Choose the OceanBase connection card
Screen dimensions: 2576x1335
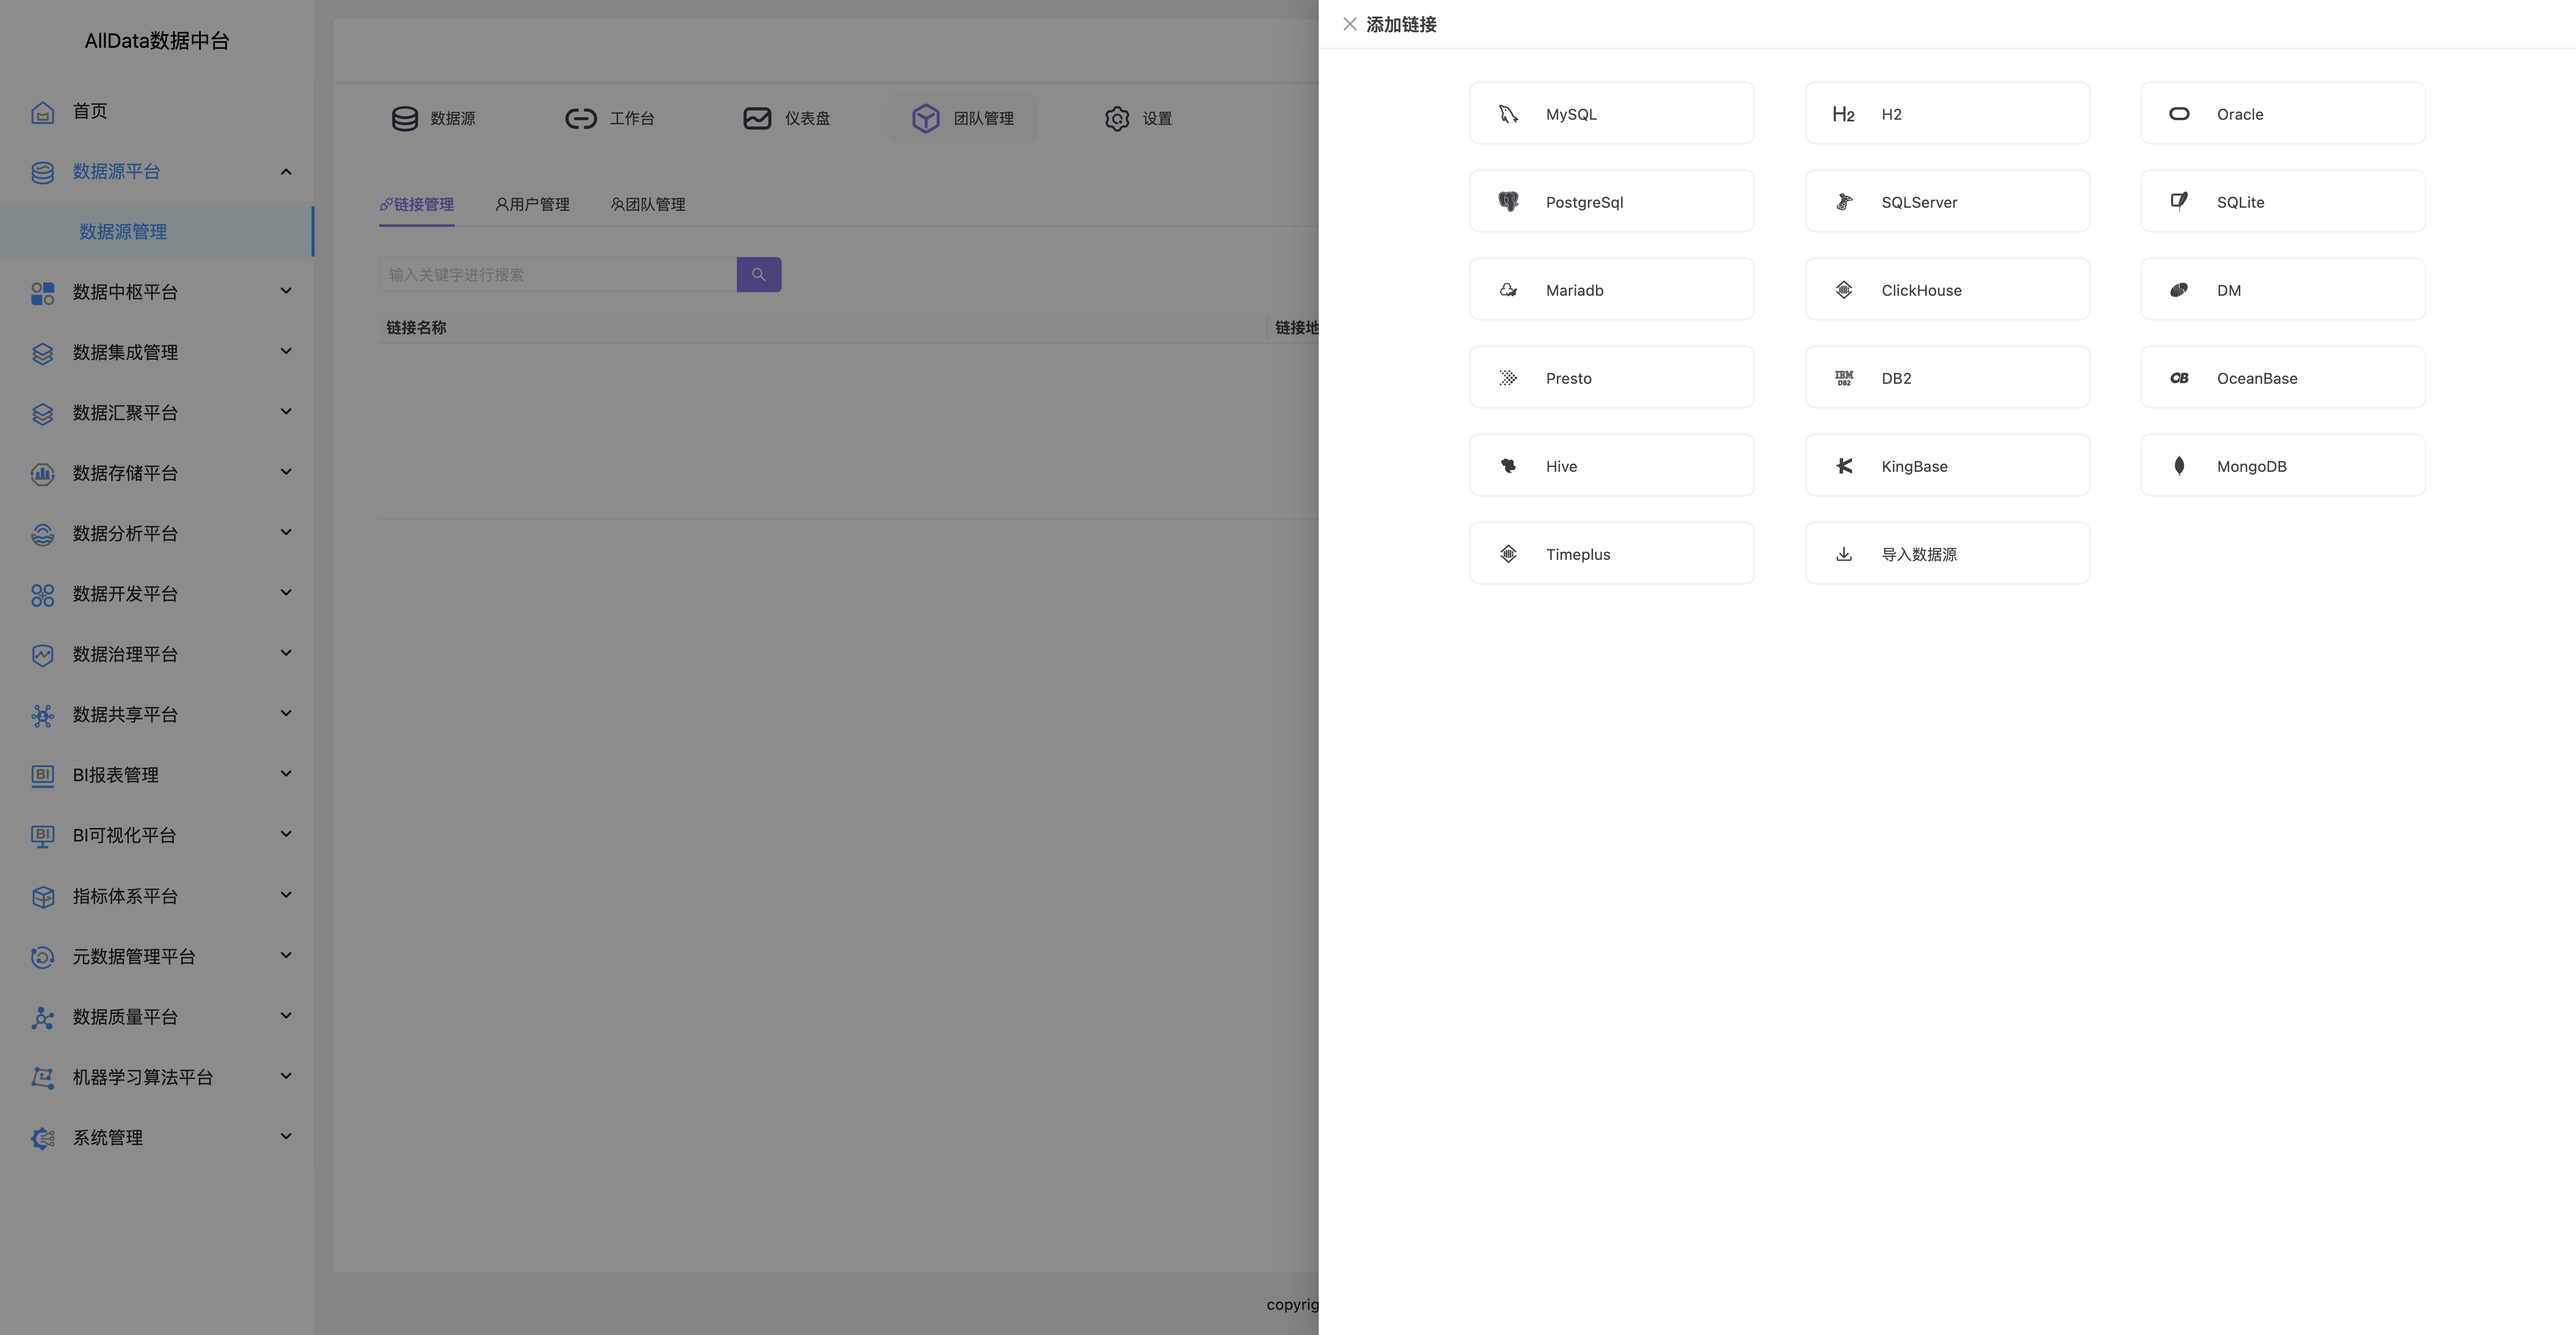pyautogui.click(x=2282, y=378)
